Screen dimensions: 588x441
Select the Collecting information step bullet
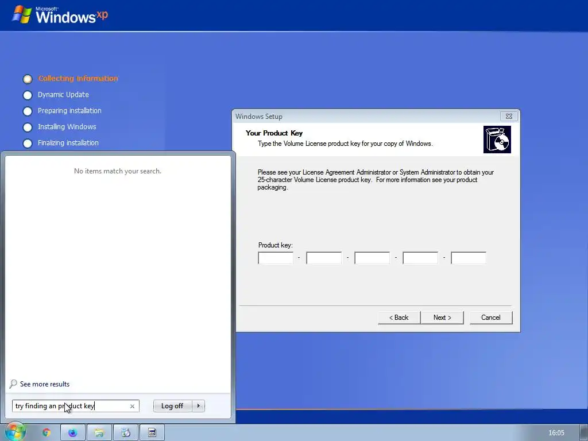[28, 79]
